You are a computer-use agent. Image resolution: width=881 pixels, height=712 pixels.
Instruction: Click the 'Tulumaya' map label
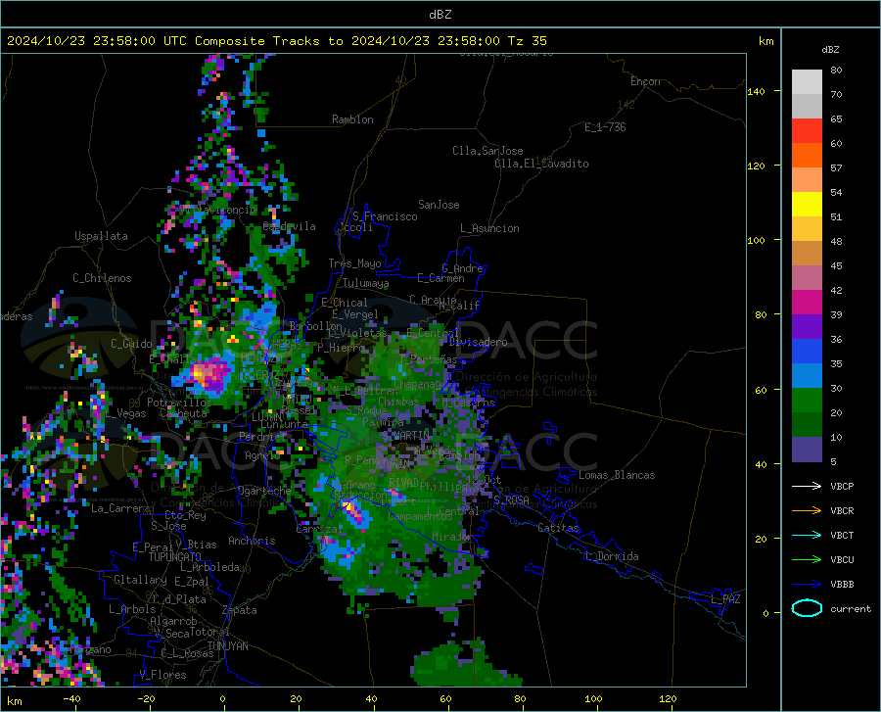coord(366,283)
